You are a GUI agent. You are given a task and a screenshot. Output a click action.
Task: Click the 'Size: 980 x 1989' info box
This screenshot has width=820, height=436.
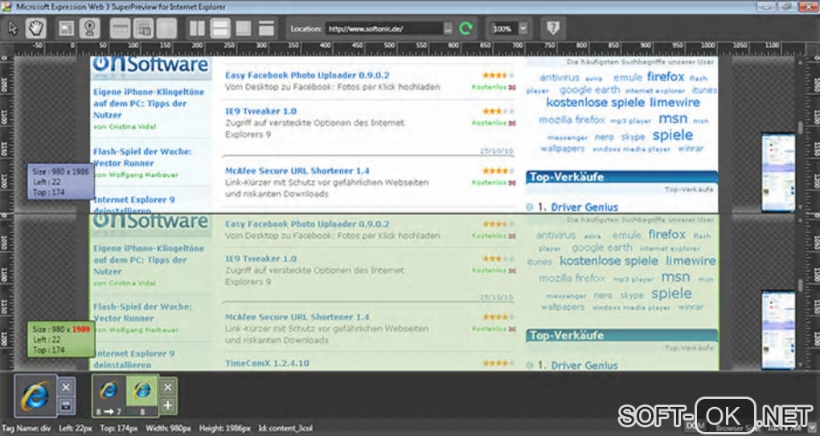[x=61, y=339]
